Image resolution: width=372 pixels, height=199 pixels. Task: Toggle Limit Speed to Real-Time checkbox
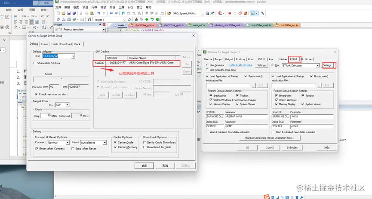click(207, 70)
